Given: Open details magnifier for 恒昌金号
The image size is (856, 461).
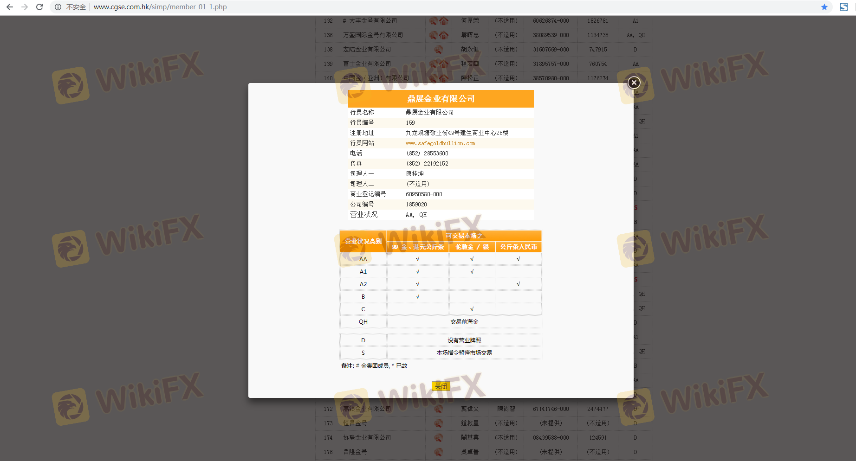Looking at the screenshot, I should pos(438,423).
